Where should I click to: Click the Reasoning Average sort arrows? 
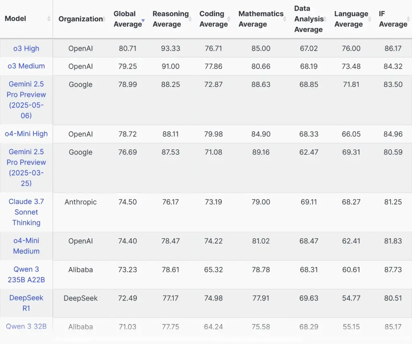[190, 19]
